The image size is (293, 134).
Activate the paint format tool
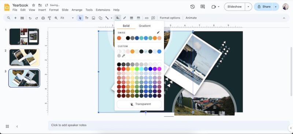[49, 18]
